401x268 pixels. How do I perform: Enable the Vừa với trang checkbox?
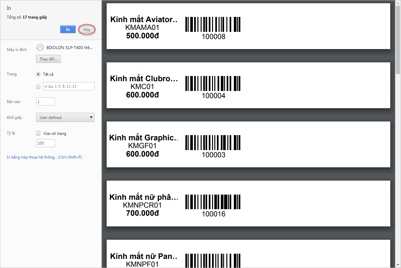pyautogui.click(x=38, y=133)
